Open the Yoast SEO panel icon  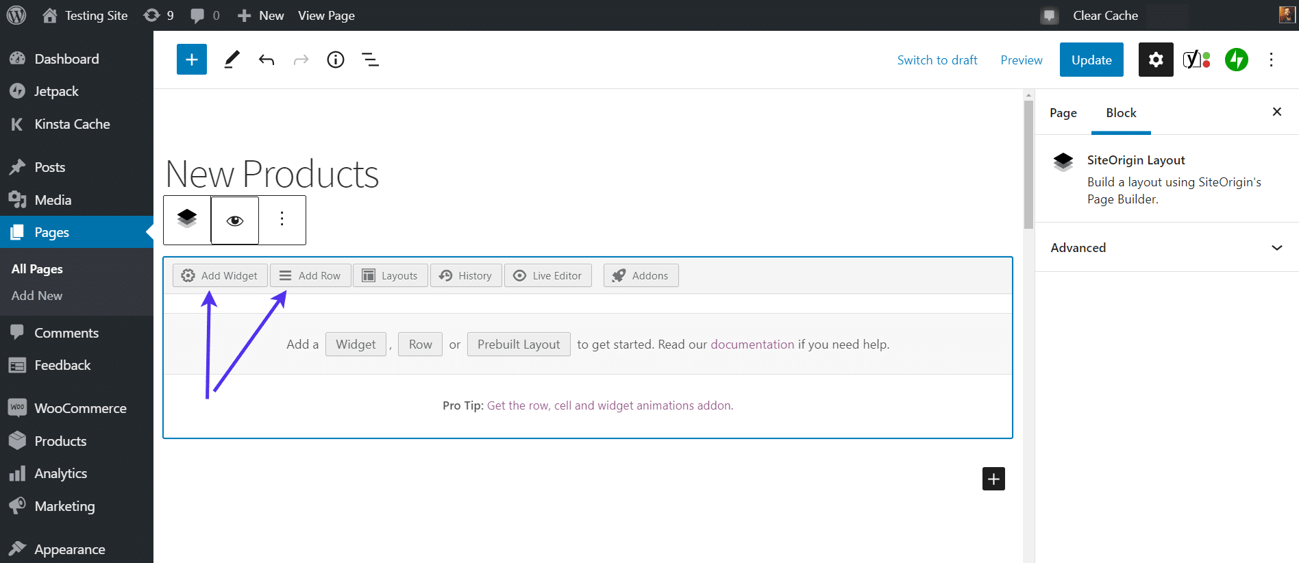point(1196,60)
